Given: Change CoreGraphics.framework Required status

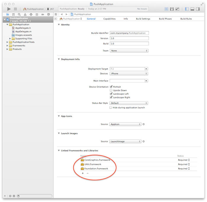Looking at the screenshot, I should pos(184,160).
